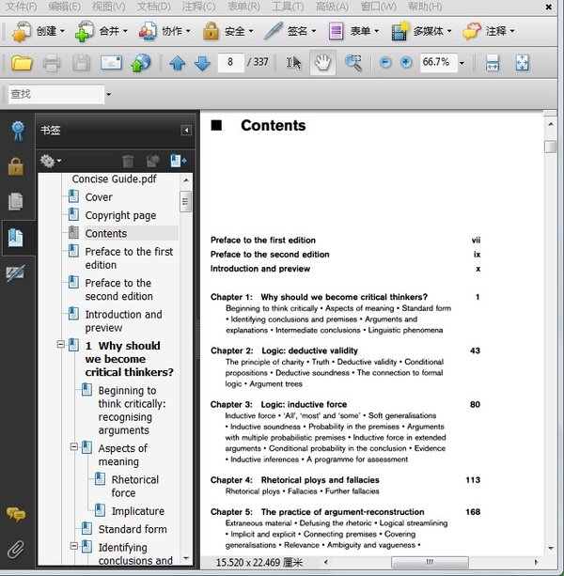Collapse the '1 Why should we become' bookmark

pyautogui.click(x=61, y=346)
